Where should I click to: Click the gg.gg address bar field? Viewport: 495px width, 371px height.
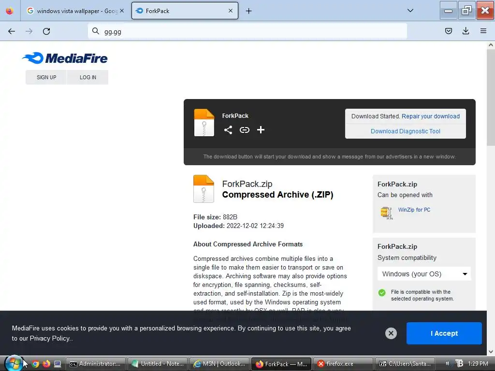[247, 31]
